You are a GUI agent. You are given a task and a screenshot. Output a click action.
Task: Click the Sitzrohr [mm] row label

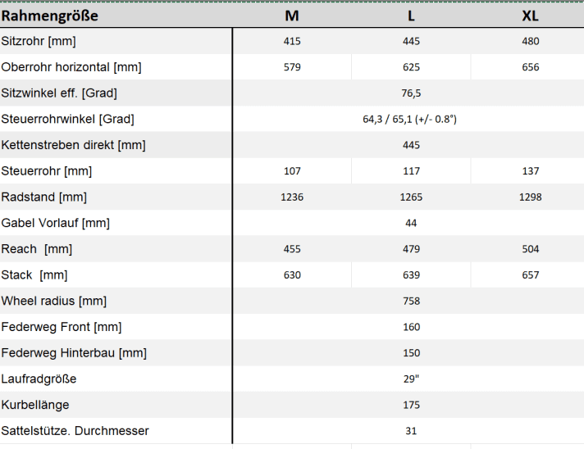click(x=39, y=41)
